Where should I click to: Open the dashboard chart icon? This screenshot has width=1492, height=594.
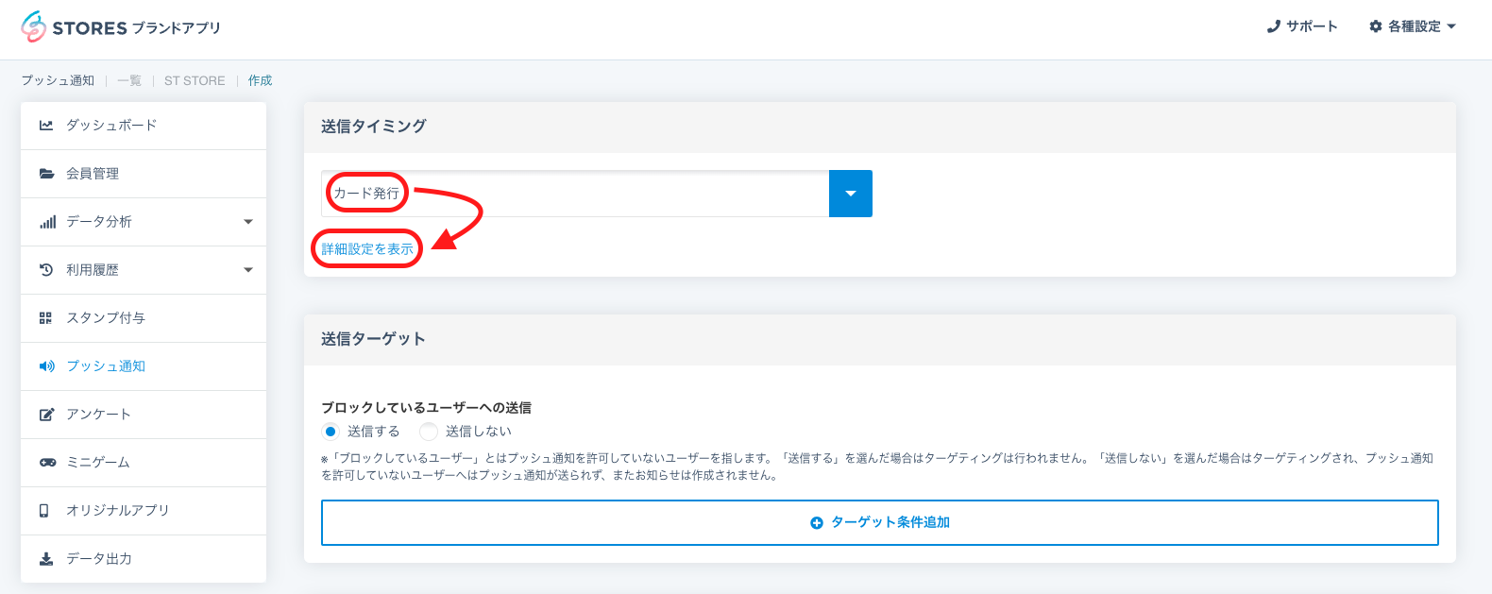pyautogui.click(x=46, y=125)
